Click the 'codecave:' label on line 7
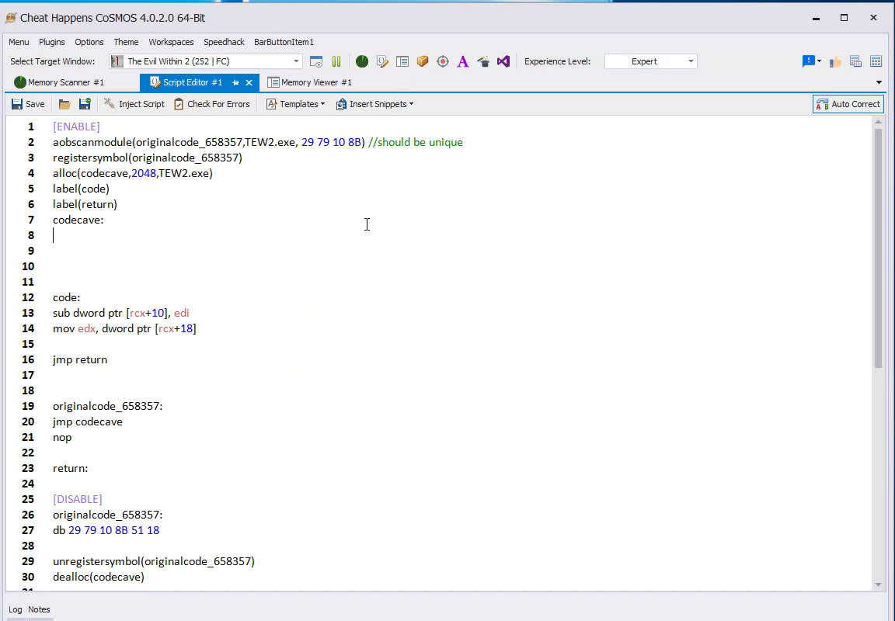 click(x=78, y=220)
